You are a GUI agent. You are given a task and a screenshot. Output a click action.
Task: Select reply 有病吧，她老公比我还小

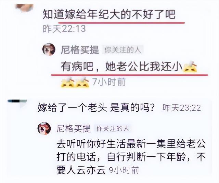(x=122, y=67)
